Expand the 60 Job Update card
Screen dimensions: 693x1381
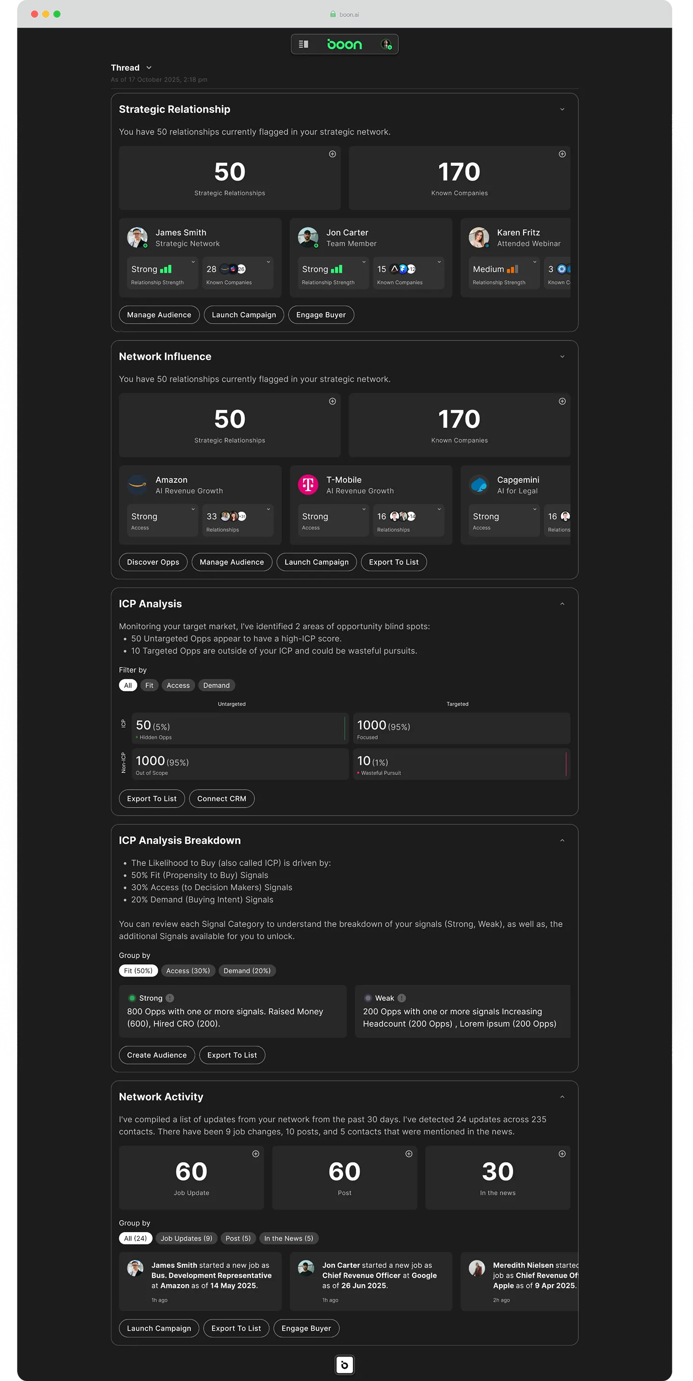pos(256,1154)
